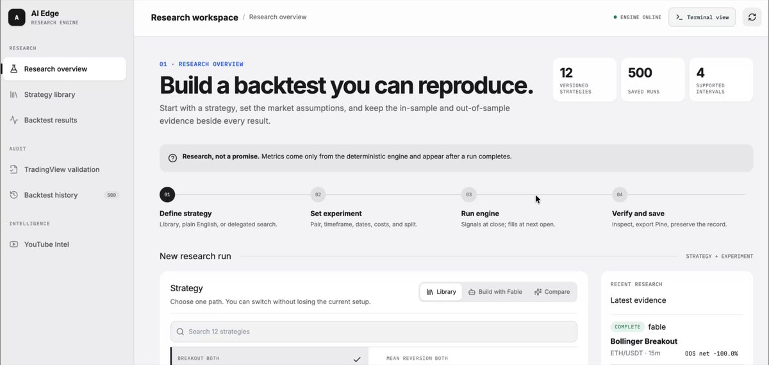Viewport: 769px width, 365px height.
Task: Select the checked Breakout Both strategy card
Action: 270,357
